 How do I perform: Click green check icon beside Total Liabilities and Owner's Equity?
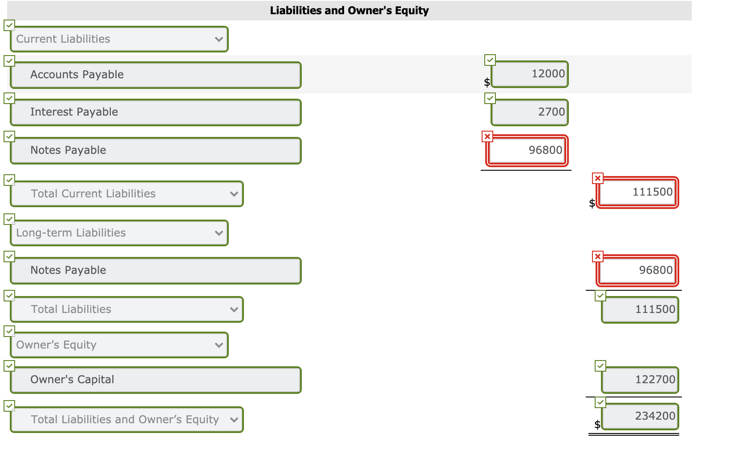click(9, 405)
